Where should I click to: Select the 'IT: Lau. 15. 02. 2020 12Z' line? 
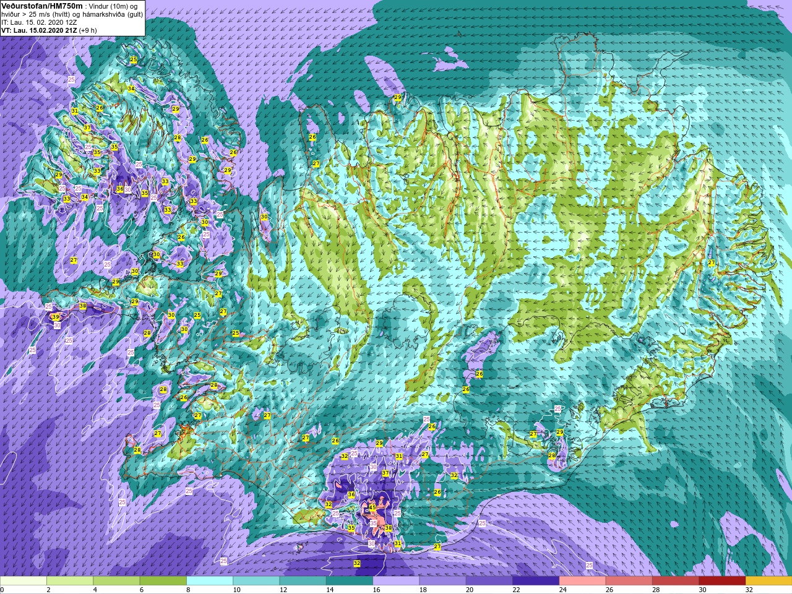tap(39, 22)
